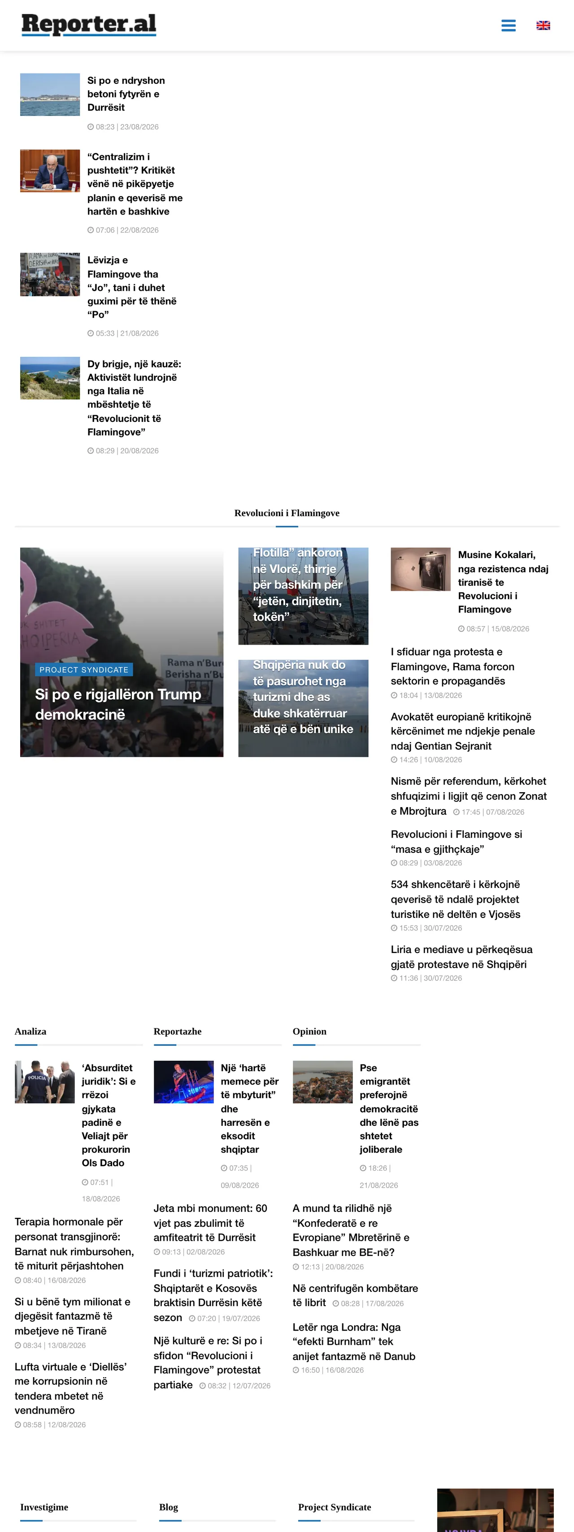The width and height of the screenshot is (574, 1532).
Task: Open 'Nismë për referendum' article
Action: coord(468,796)
